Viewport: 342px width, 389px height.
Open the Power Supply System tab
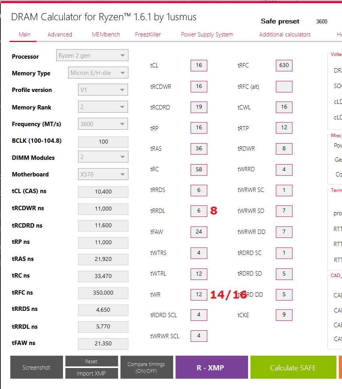(x=207, y=34)
